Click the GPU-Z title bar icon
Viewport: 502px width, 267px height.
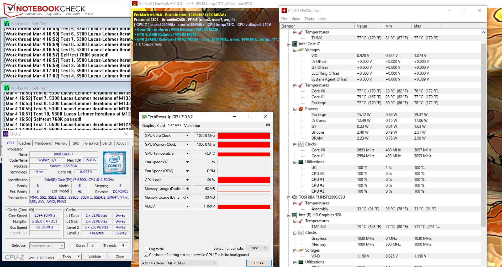point(144,117)
